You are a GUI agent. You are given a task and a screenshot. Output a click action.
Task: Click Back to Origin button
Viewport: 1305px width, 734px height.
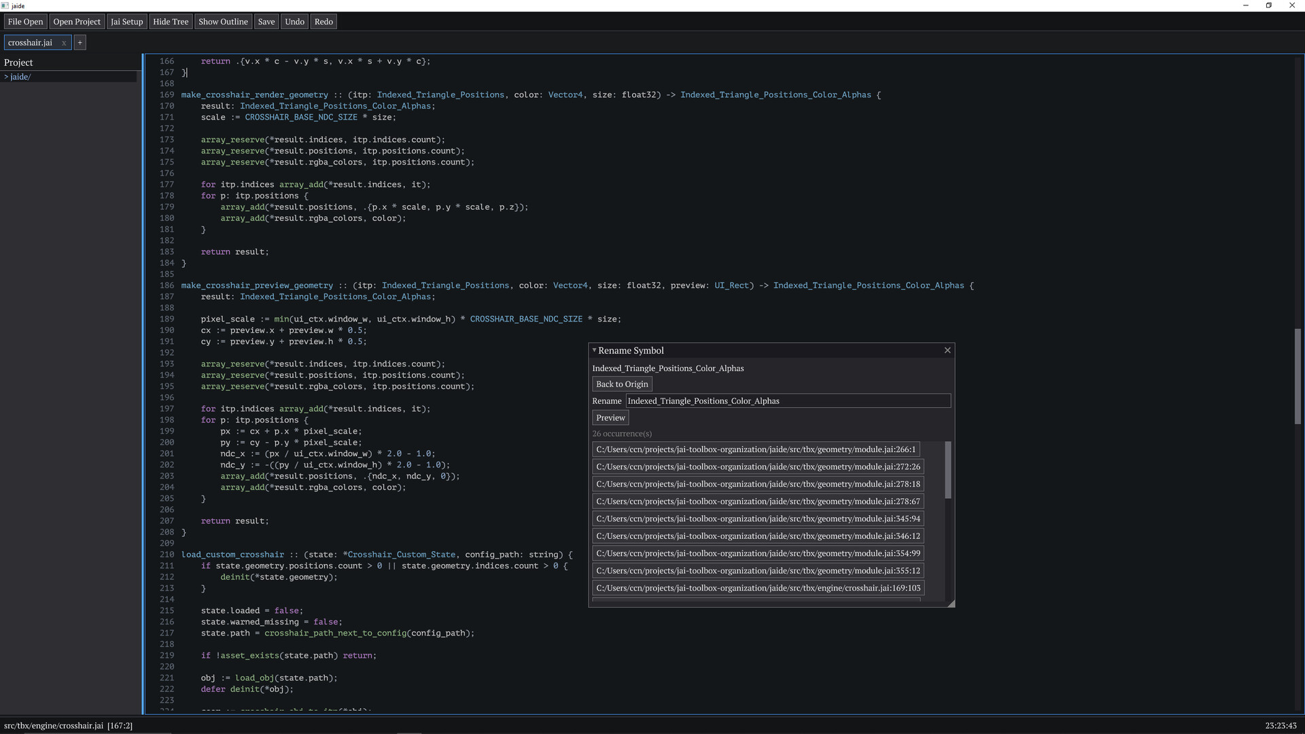click(x=622, y=384)
